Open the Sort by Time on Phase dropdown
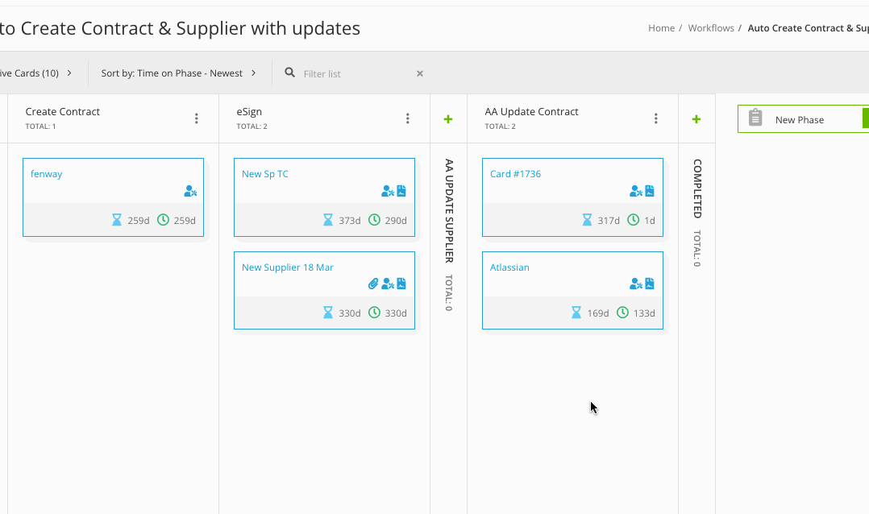The image size is (869, 514). coord(178,73)
